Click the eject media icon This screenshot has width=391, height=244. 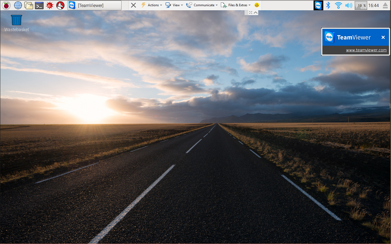[x=385, y=5]
